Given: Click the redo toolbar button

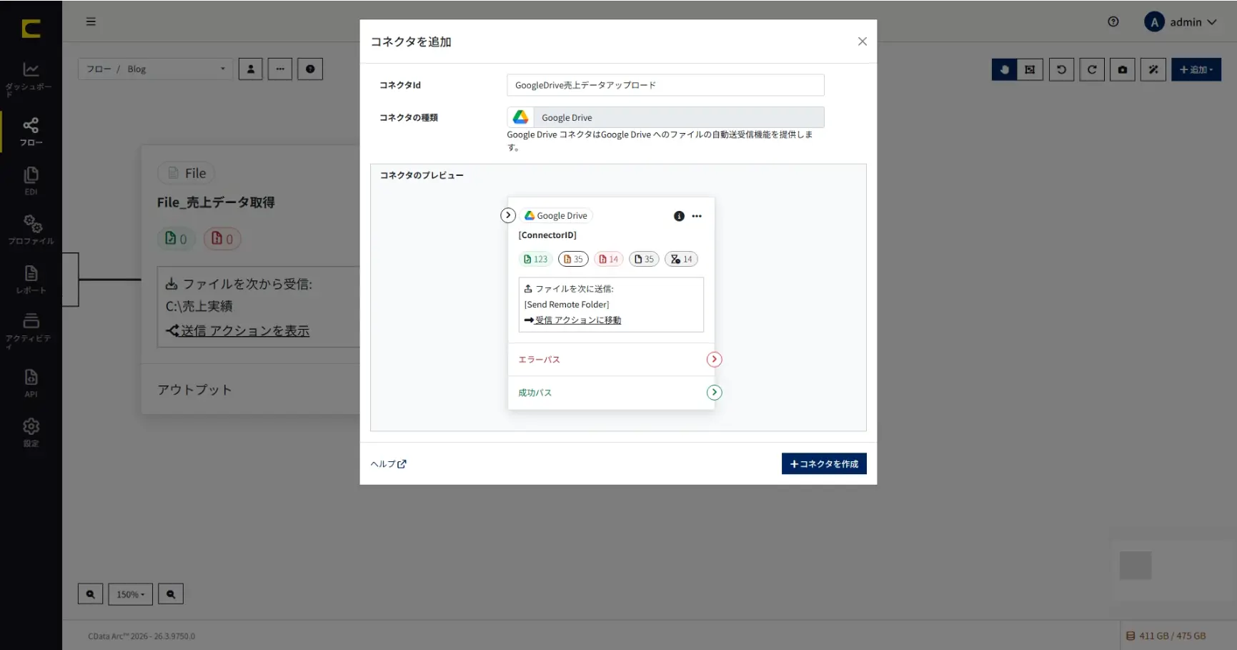Looking at the screenshot, I should pos(1092,69).
